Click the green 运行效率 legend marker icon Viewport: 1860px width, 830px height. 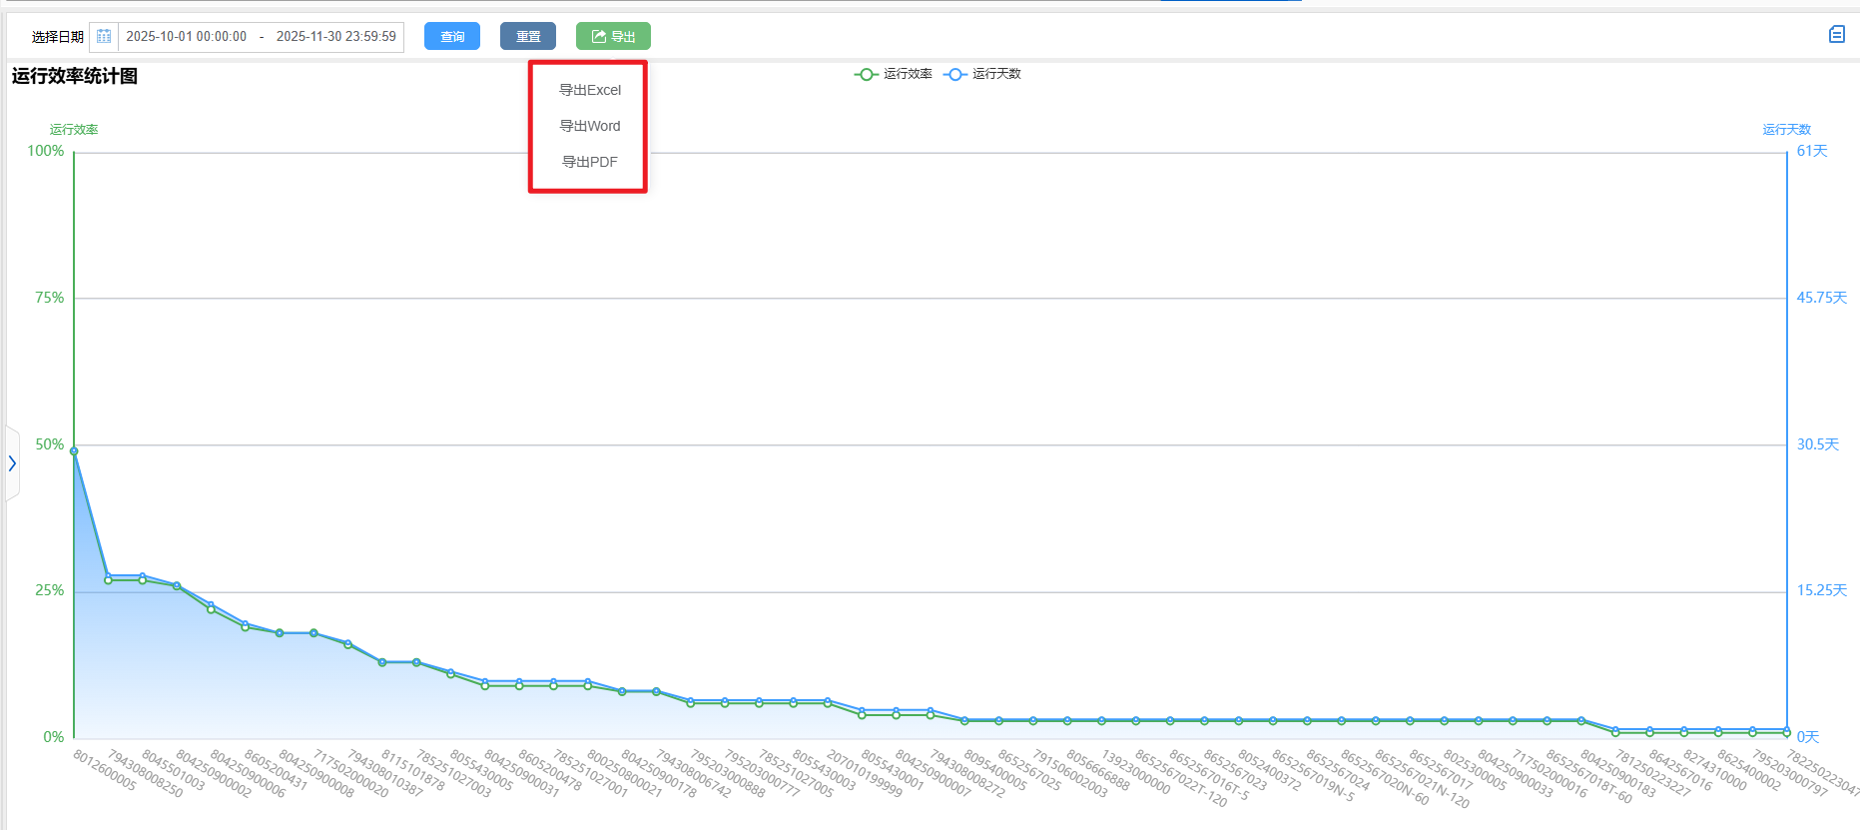867,75
